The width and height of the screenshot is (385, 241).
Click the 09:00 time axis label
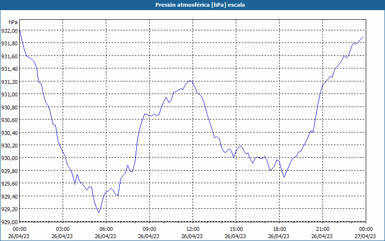[x=149, y=229]
